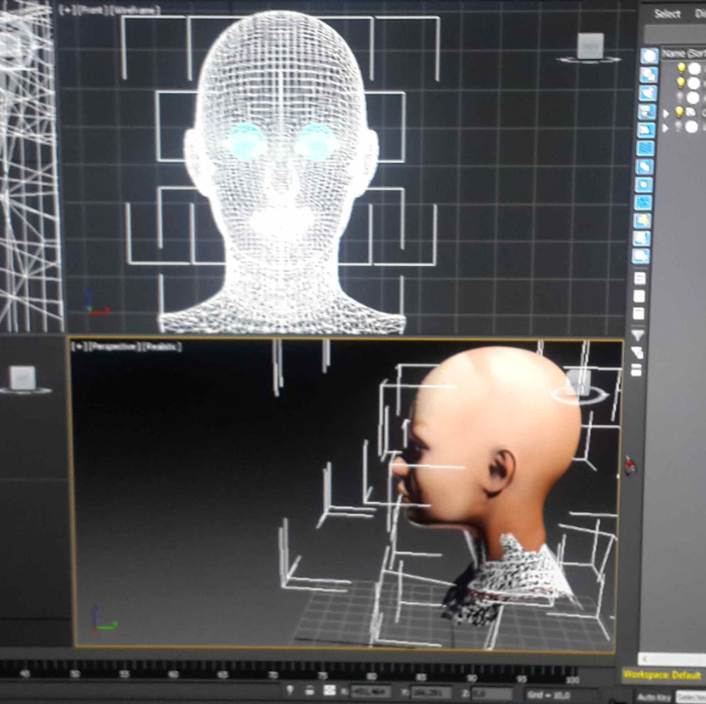Toggle Display Geometry filter in Scene Explorer
Screen dimensions: 706x704
coord(649,57)
